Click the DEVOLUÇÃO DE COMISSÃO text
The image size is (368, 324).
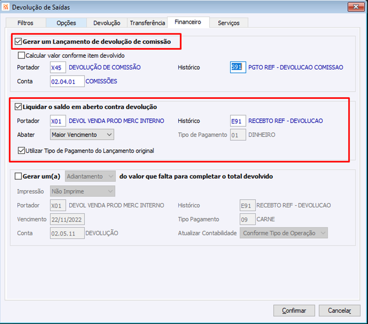105,67
